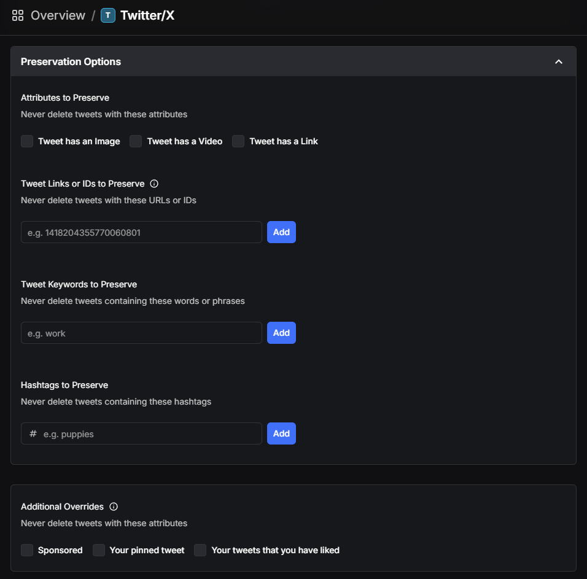587x579 pixels.
Task: Check Your tweets that you have liked
Action: 200,550
